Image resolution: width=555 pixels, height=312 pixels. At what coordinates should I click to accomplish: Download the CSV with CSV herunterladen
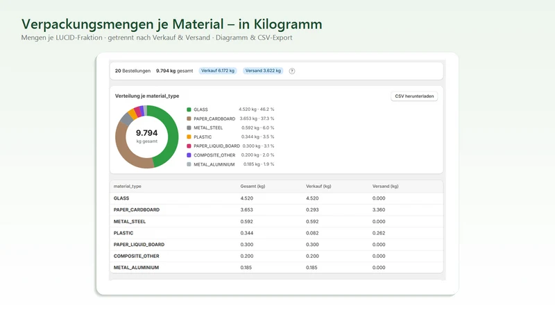point(414,96)
